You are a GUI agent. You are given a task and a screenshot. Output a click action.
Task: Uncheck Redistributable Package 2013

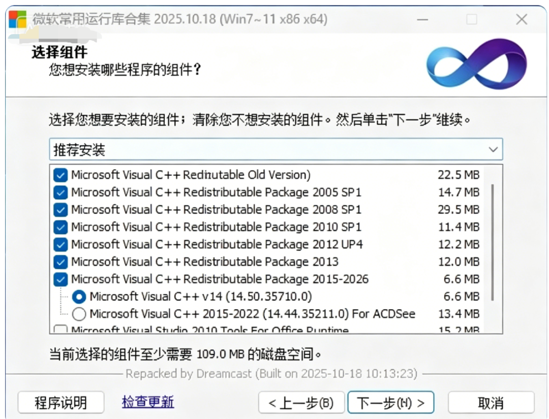click(x=60, y=262)
